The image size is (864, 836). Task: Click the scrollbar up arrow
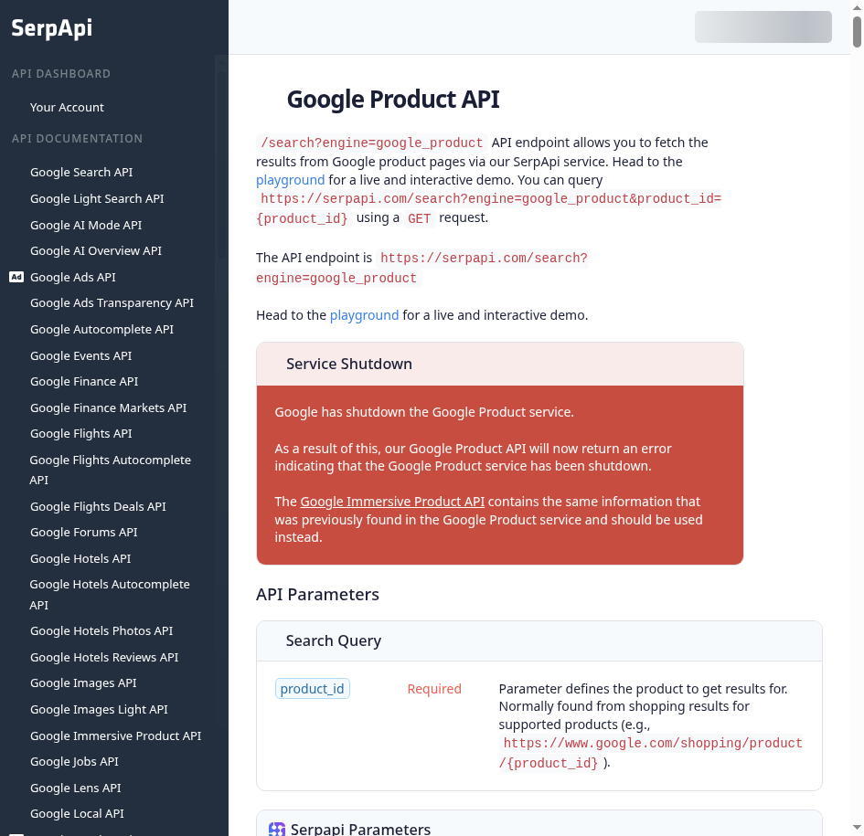[x=857, y=7]
